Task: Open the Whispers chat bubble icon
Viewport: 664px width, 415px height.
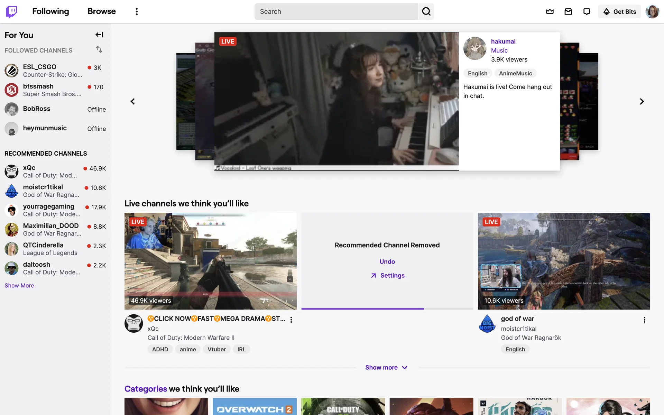Action: point(587,11)
